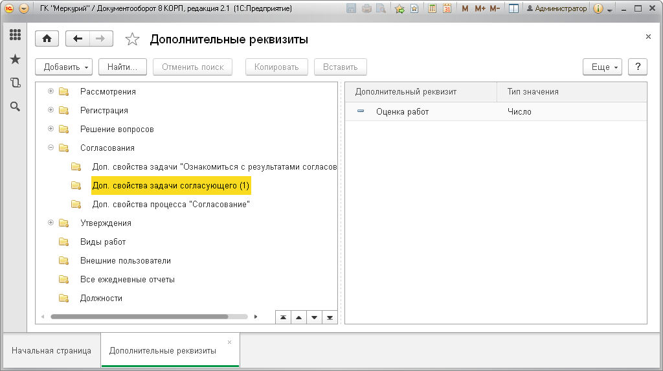
Task: Expand the Рассмотрения folder
Action: tap(51, 91)
